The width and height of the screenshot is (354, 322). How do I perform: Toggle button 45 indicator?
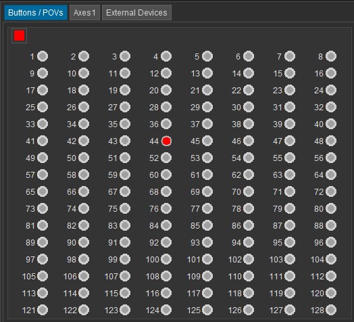[207, 141]
